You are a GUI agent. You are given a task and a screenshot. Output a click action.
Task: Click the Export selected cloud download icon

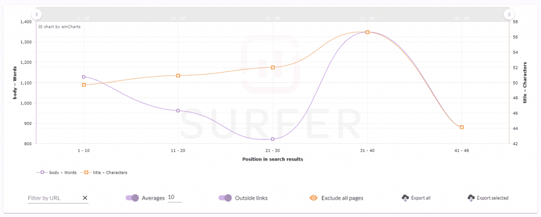[471, 198]
